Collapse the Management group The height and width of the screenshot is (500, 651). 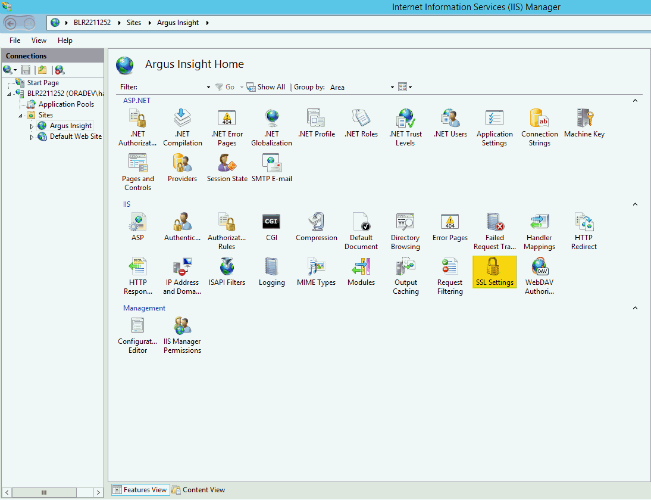click(635, 308)
